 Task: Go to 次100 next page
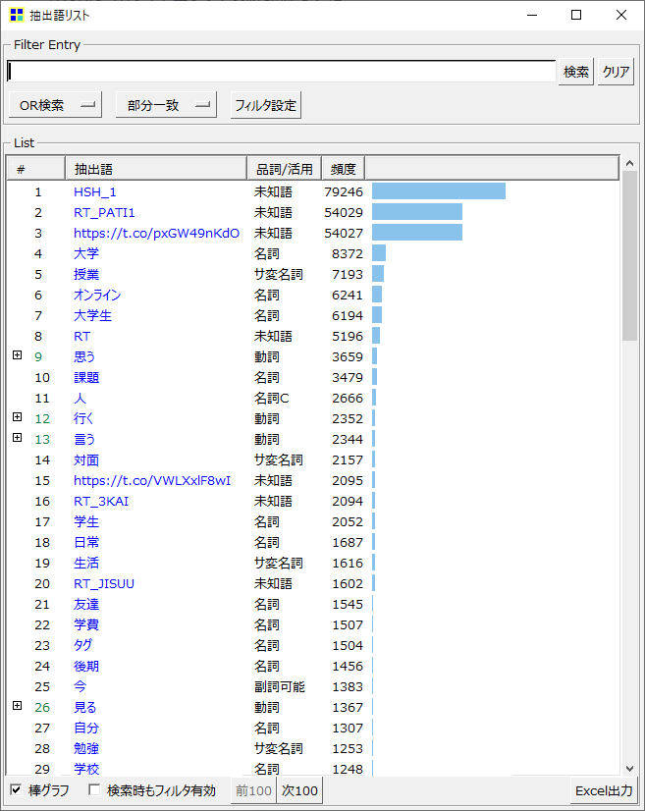pyautogui.click(x=299, y=790)
